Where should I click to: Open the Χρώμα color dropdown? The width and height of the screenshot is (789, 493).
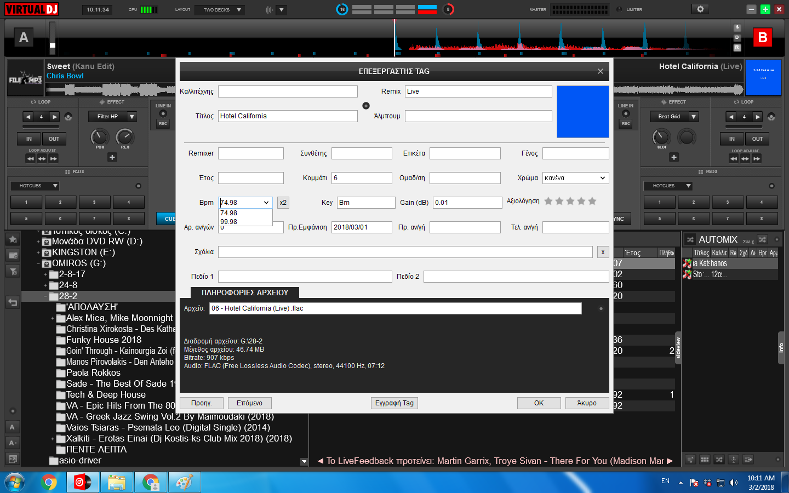pyautogui.click(x=575, y=178)
